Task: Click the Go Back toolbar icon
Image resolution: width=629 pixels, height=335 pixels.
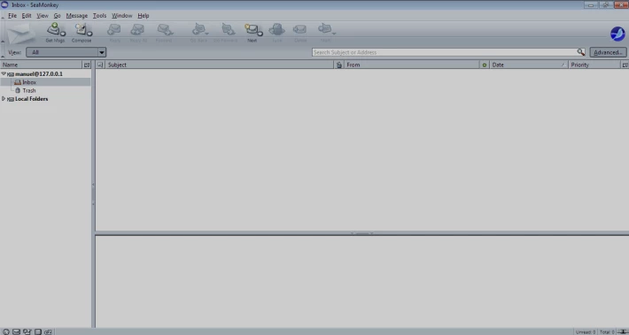Action: click(198, 30)
